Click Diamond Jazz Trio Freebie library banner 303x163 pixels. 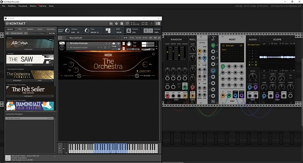30,106
